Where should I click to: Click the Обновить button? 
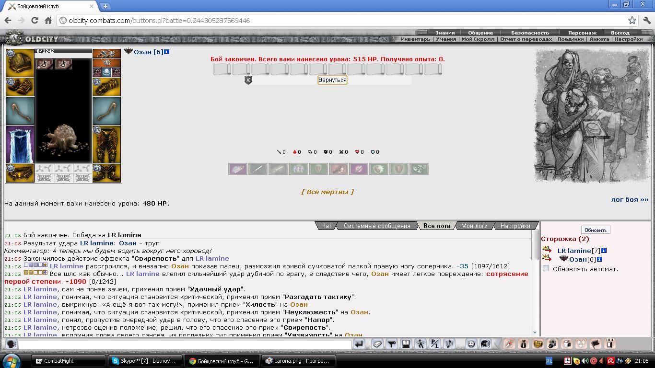[x=596, y=230]
